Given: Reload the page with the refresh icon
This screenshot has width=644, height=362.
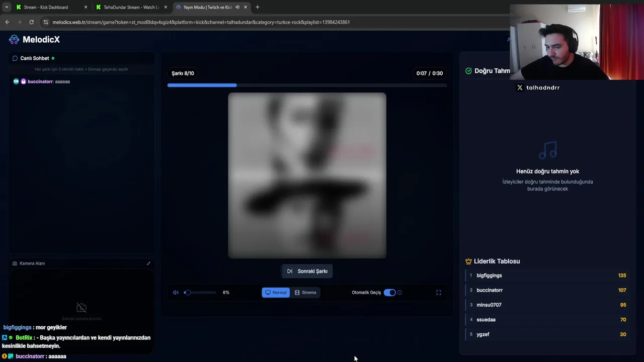Looking at the screenshot, I should coord(31,22).
